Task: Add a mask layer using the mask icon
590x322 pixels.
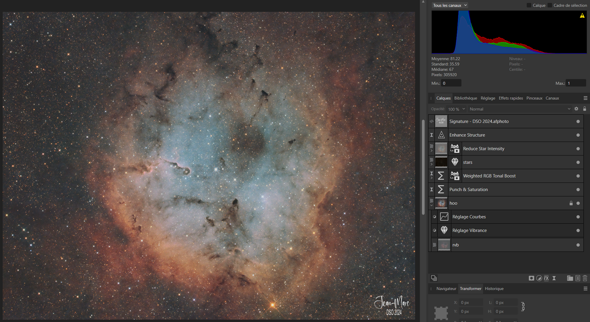Action: click(x=531, y=278)
